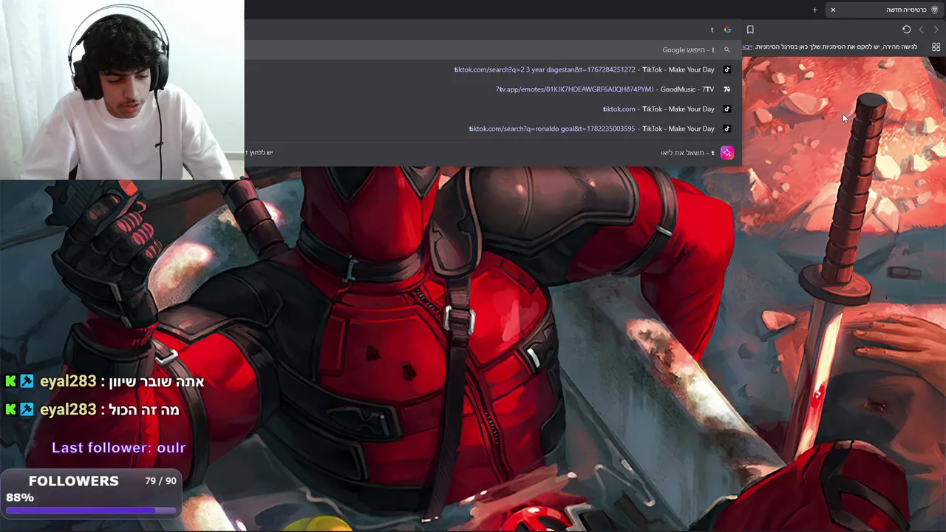Go back with the back arrow
Viewport: 946px width, 532px height.
click(922, 30)
